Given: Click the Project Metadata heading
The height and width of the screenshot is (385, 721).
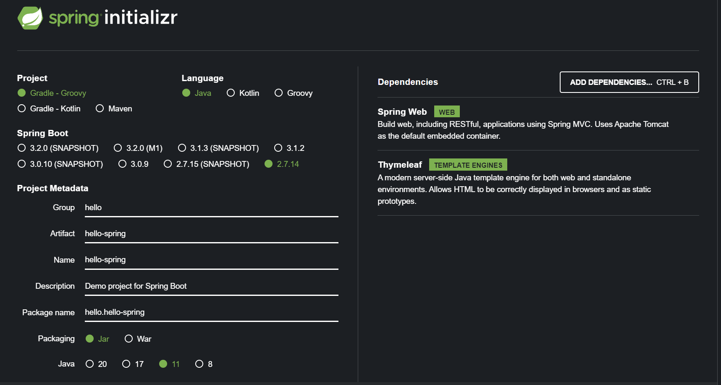Looking at the screenshot, I should click(52, 188).
